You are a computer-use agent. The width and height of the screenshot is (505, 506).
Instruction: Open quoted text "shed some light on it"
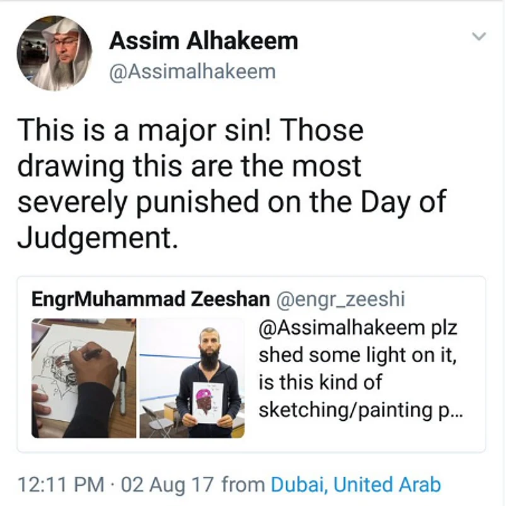click(x=357, y=356)
